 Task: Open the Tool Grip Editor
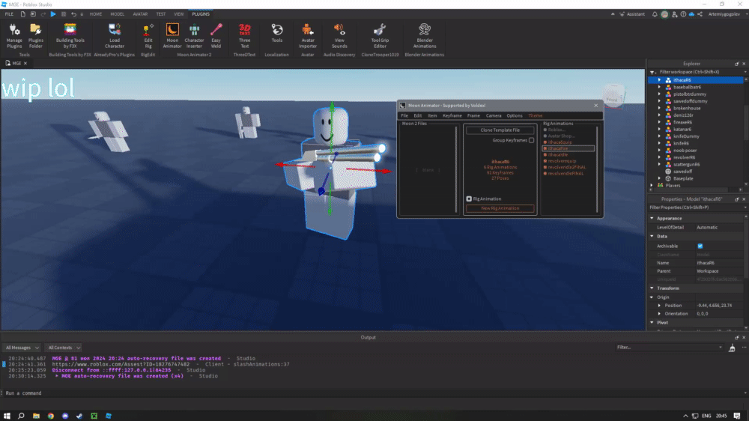(380, 36)
